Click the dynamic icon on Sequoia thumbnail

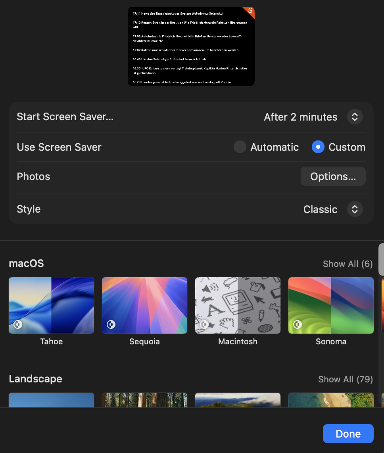pos(111,324)
